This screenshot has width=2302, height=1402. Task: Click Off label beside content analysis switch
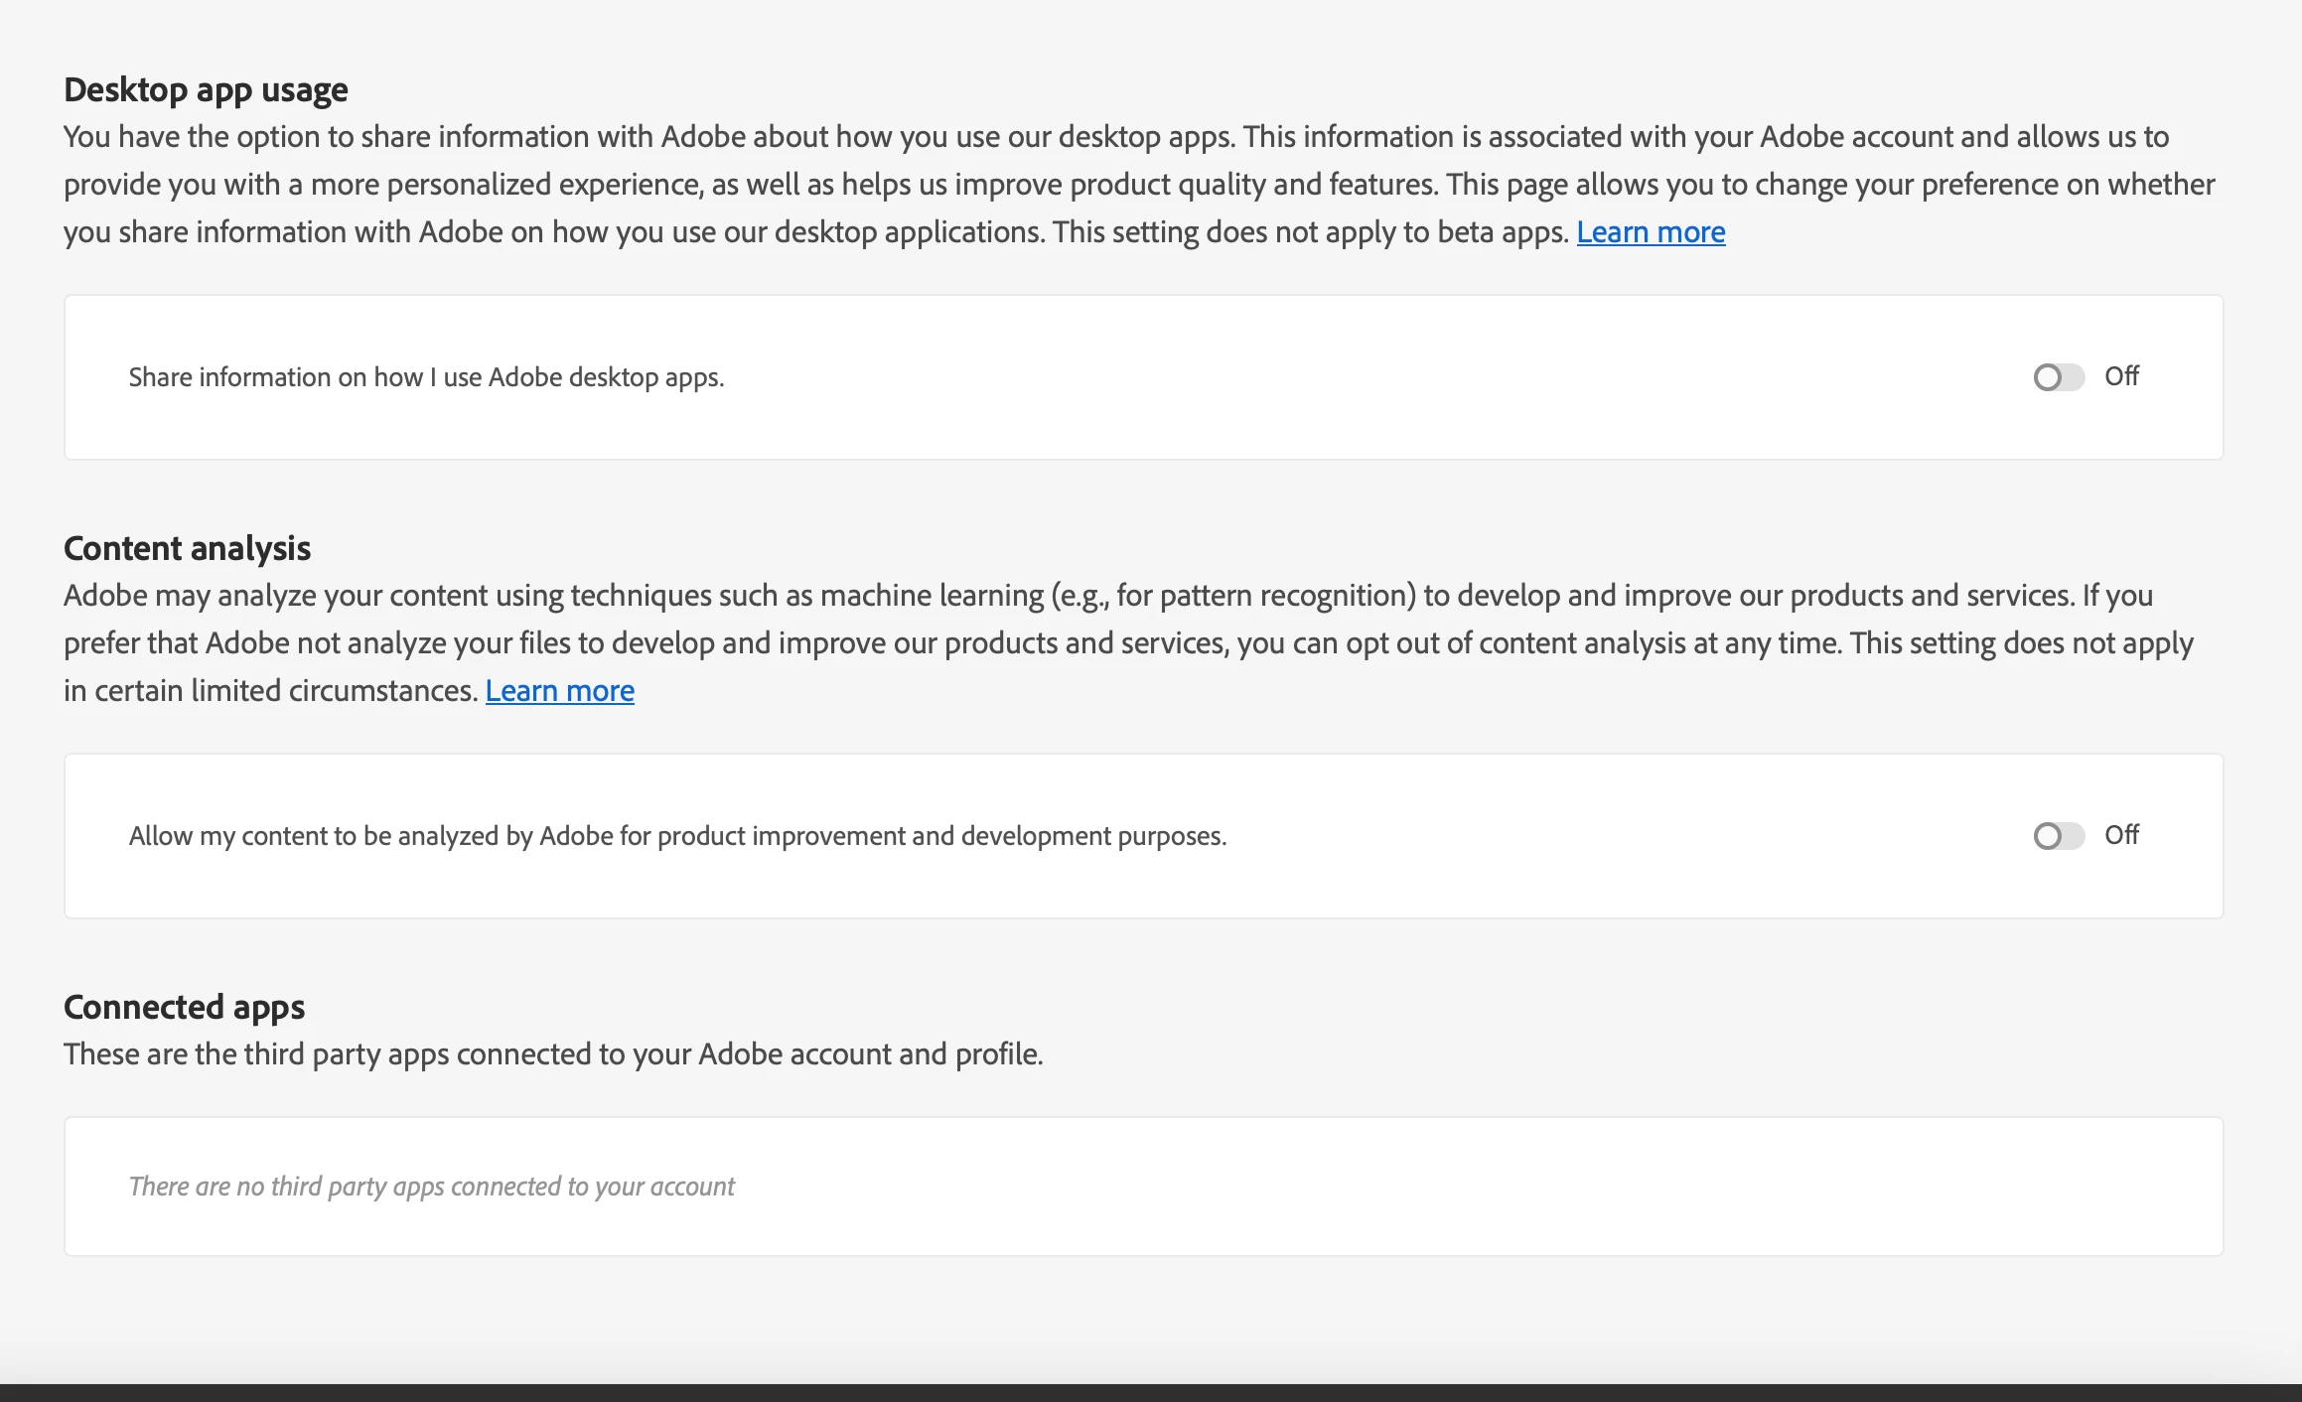[x=2121, y=835]
